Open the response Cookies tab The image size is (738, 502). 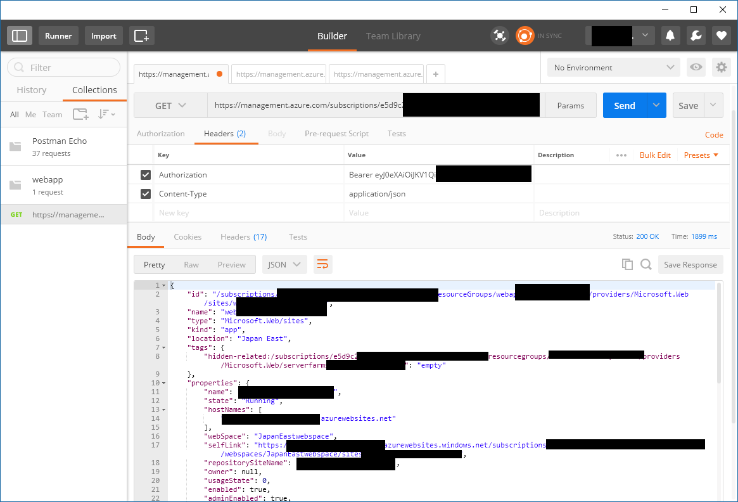[188, 236]
